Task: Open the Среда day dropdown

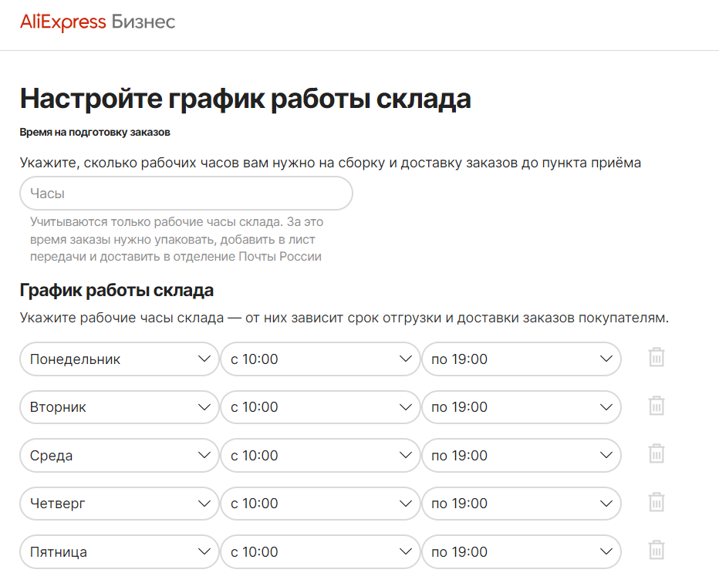Action: (x=120, y=456)
